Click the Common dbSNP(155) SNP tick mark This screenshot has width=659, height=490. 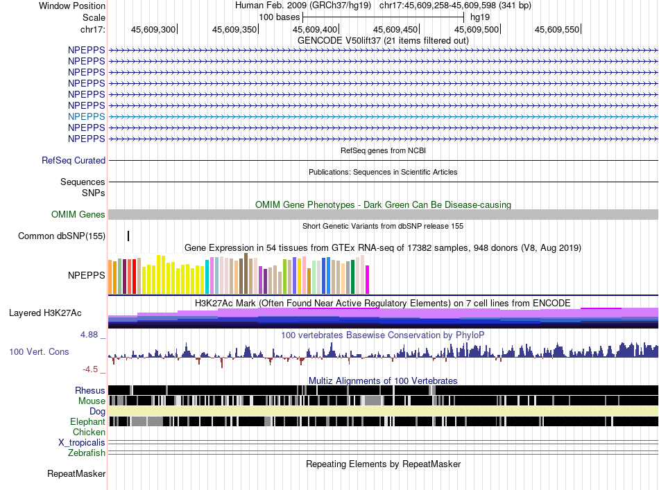coord(128,236)
